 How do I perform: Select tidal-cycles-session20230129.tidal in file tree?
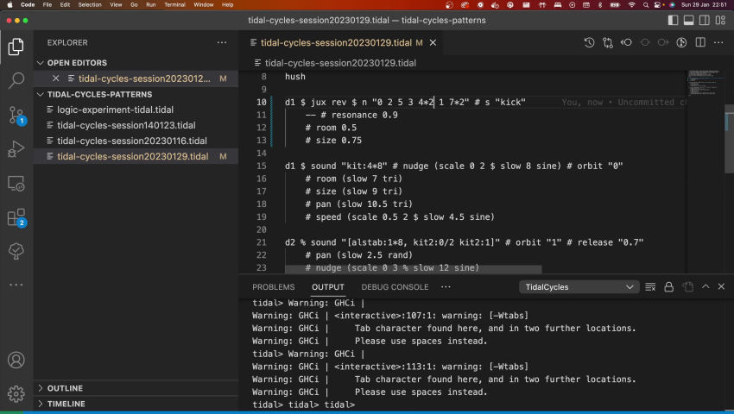(x=136, y=156)
